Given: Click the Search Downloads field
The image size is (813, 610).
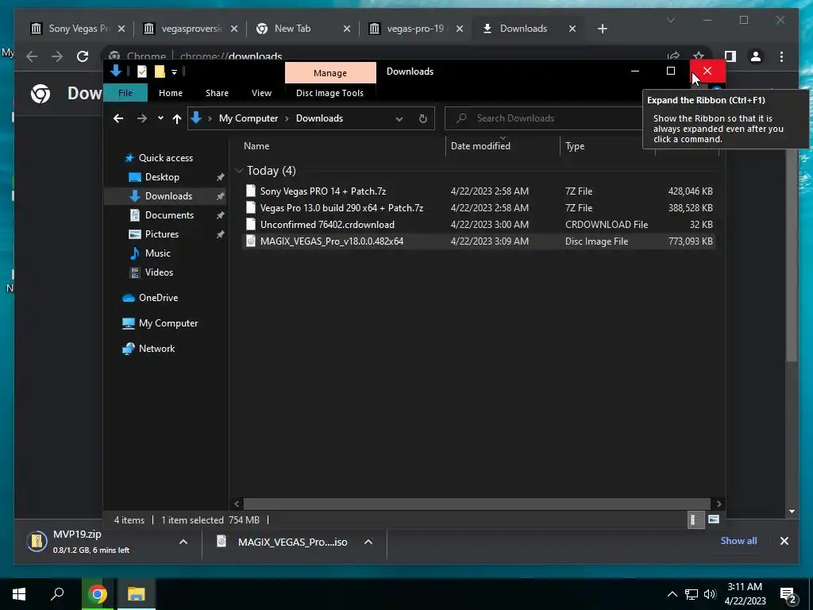Looking at the screenshot, I should (542, 118).
